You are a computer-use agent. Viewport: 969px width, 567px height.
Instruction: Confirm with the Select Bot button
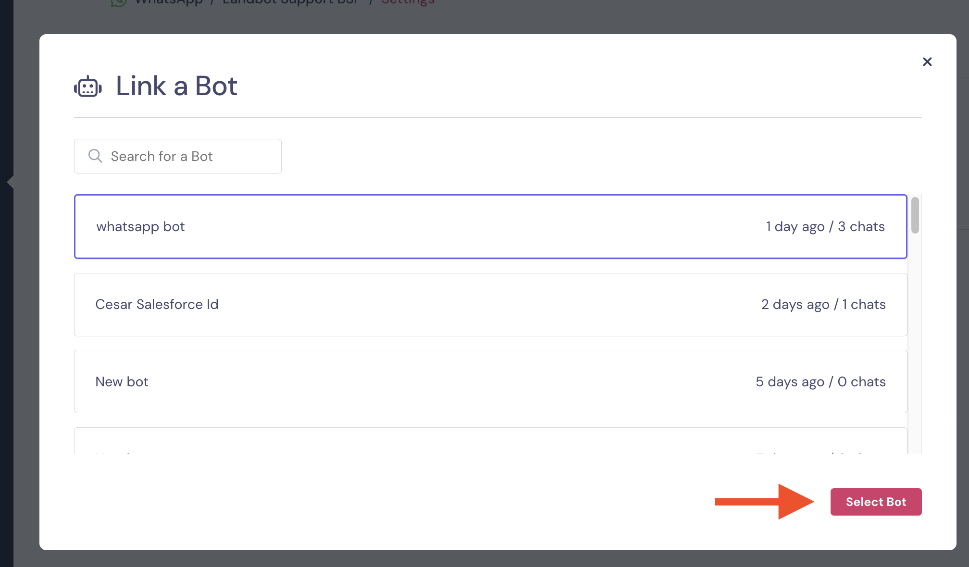(876, 502)
